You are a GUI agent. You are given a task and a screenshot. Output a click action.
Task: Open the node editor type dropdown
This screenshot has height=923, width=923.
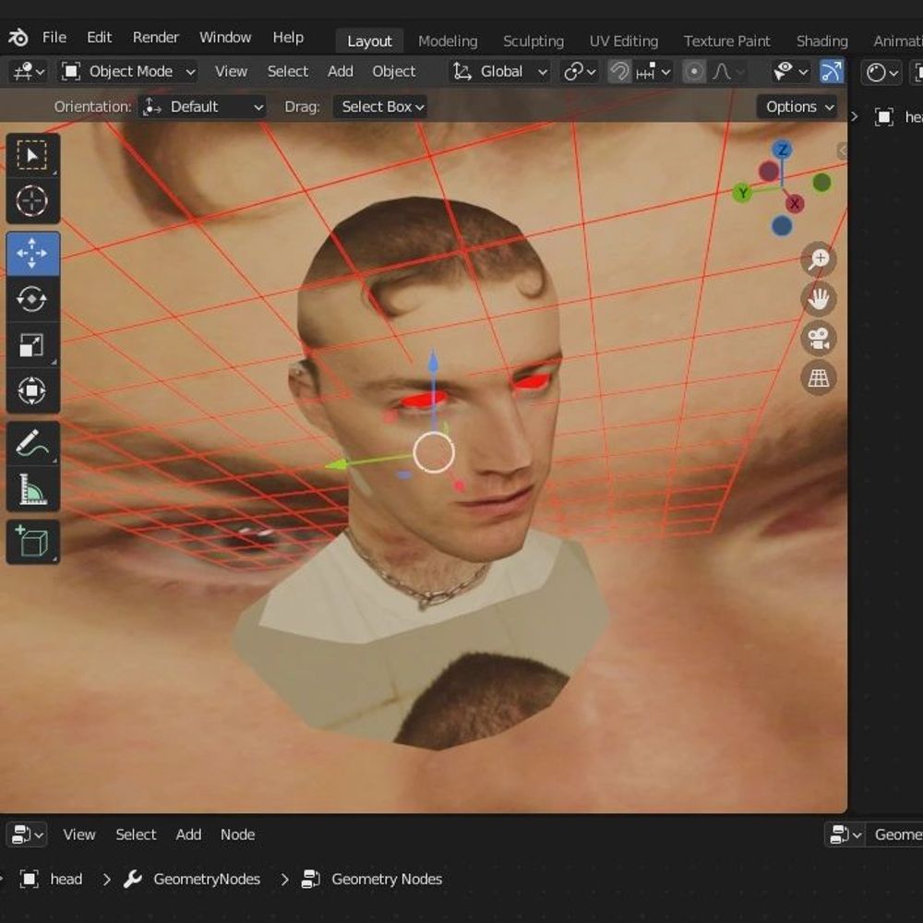click(x=27, y=834)
